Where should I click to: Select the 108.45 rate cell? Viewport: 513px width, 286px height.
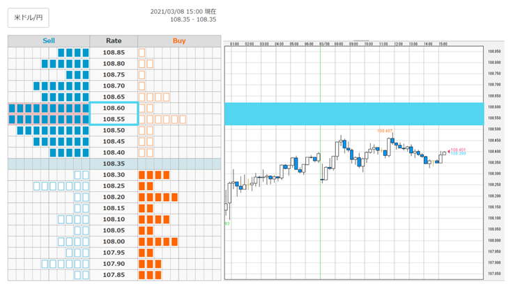coord(114,141)
